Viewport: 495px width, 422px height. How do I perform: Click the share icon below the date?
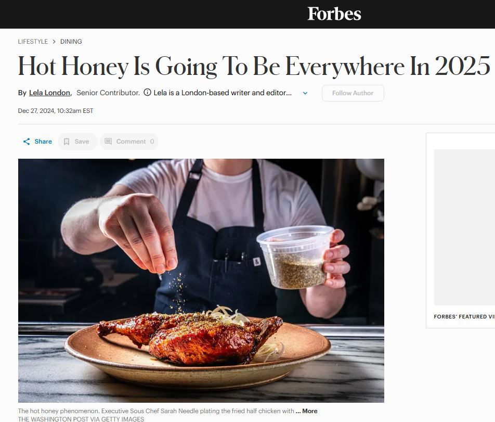tap(27, 142)
